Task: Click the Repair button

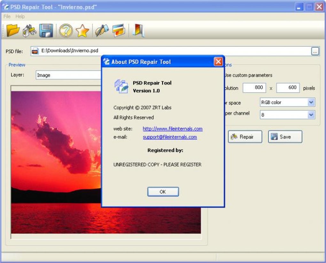Action: [245, 137]
